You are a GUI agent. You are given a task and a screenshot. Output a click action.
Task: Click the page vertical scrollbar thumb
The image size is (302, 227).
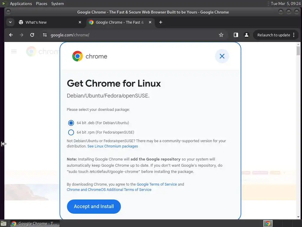tap(298, 51)
